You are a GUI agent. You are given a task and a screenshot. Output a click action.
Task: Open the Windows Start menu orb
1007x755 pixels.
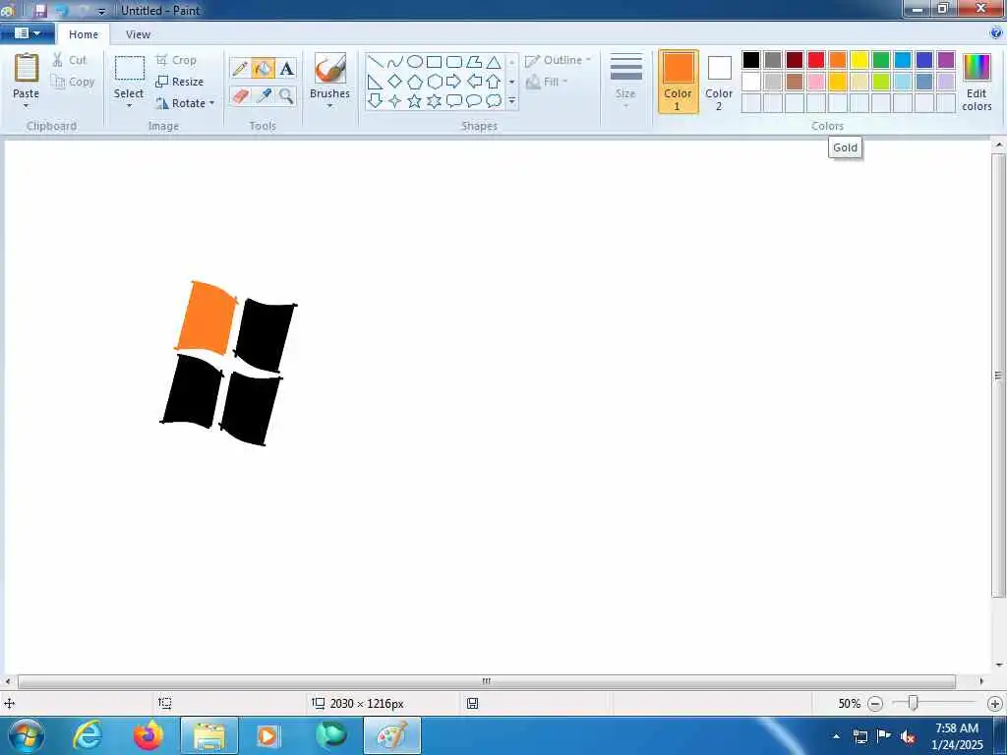pos(27,735)
